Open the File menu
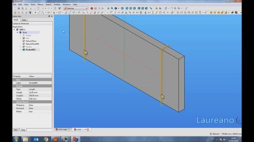Image resolution: width=254 pixels, height=142 pixels. coord(15,4)
